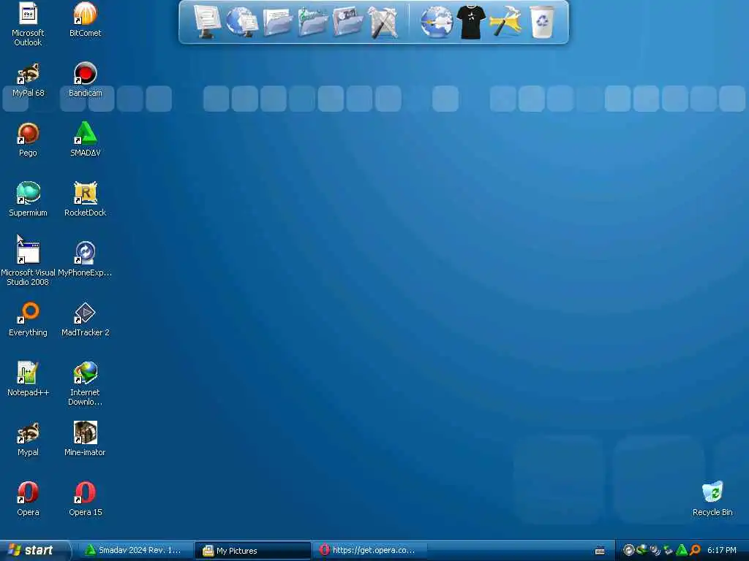Switch to My Pictures taskbar window
Image resolution: width=749 pixels, height=561 pixels.
tap(253, 551)
